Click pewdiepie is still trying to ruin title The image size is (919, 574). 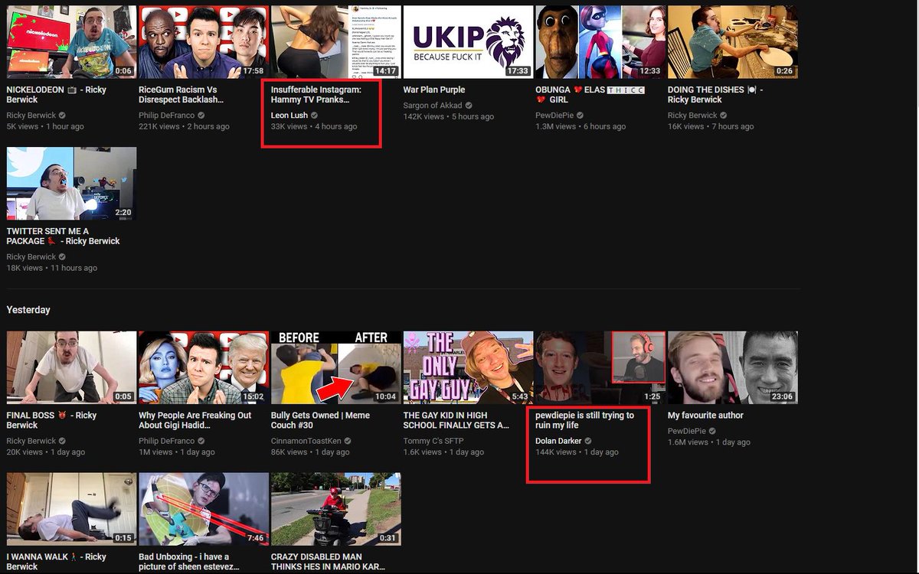pyautogui.click(x=585, y=420)
